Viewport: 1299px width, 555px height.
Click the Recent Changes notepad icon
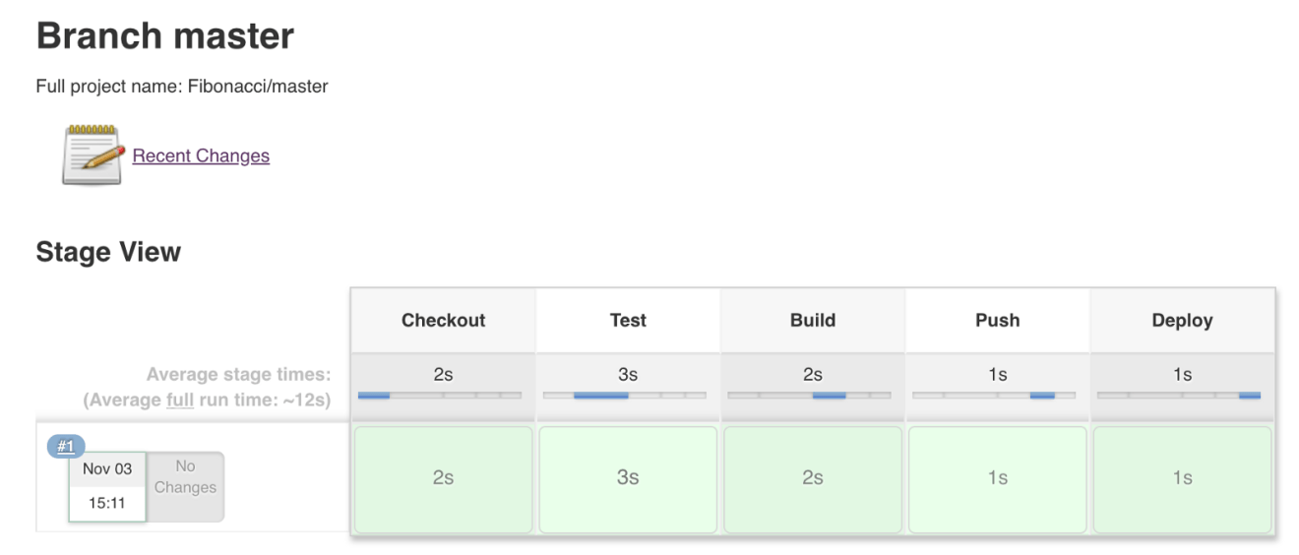[x=93, y=155]
